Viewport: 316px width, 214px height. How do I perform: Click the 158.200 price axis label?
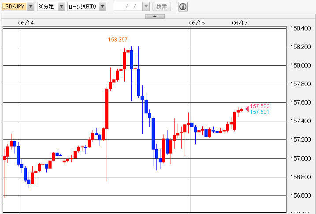point(301,47)
